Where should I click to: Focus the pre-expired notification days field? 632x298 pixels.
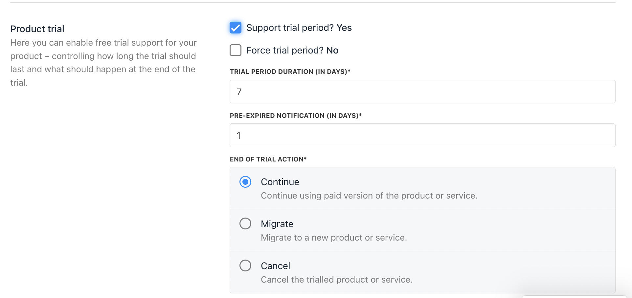tap(422, 136)
